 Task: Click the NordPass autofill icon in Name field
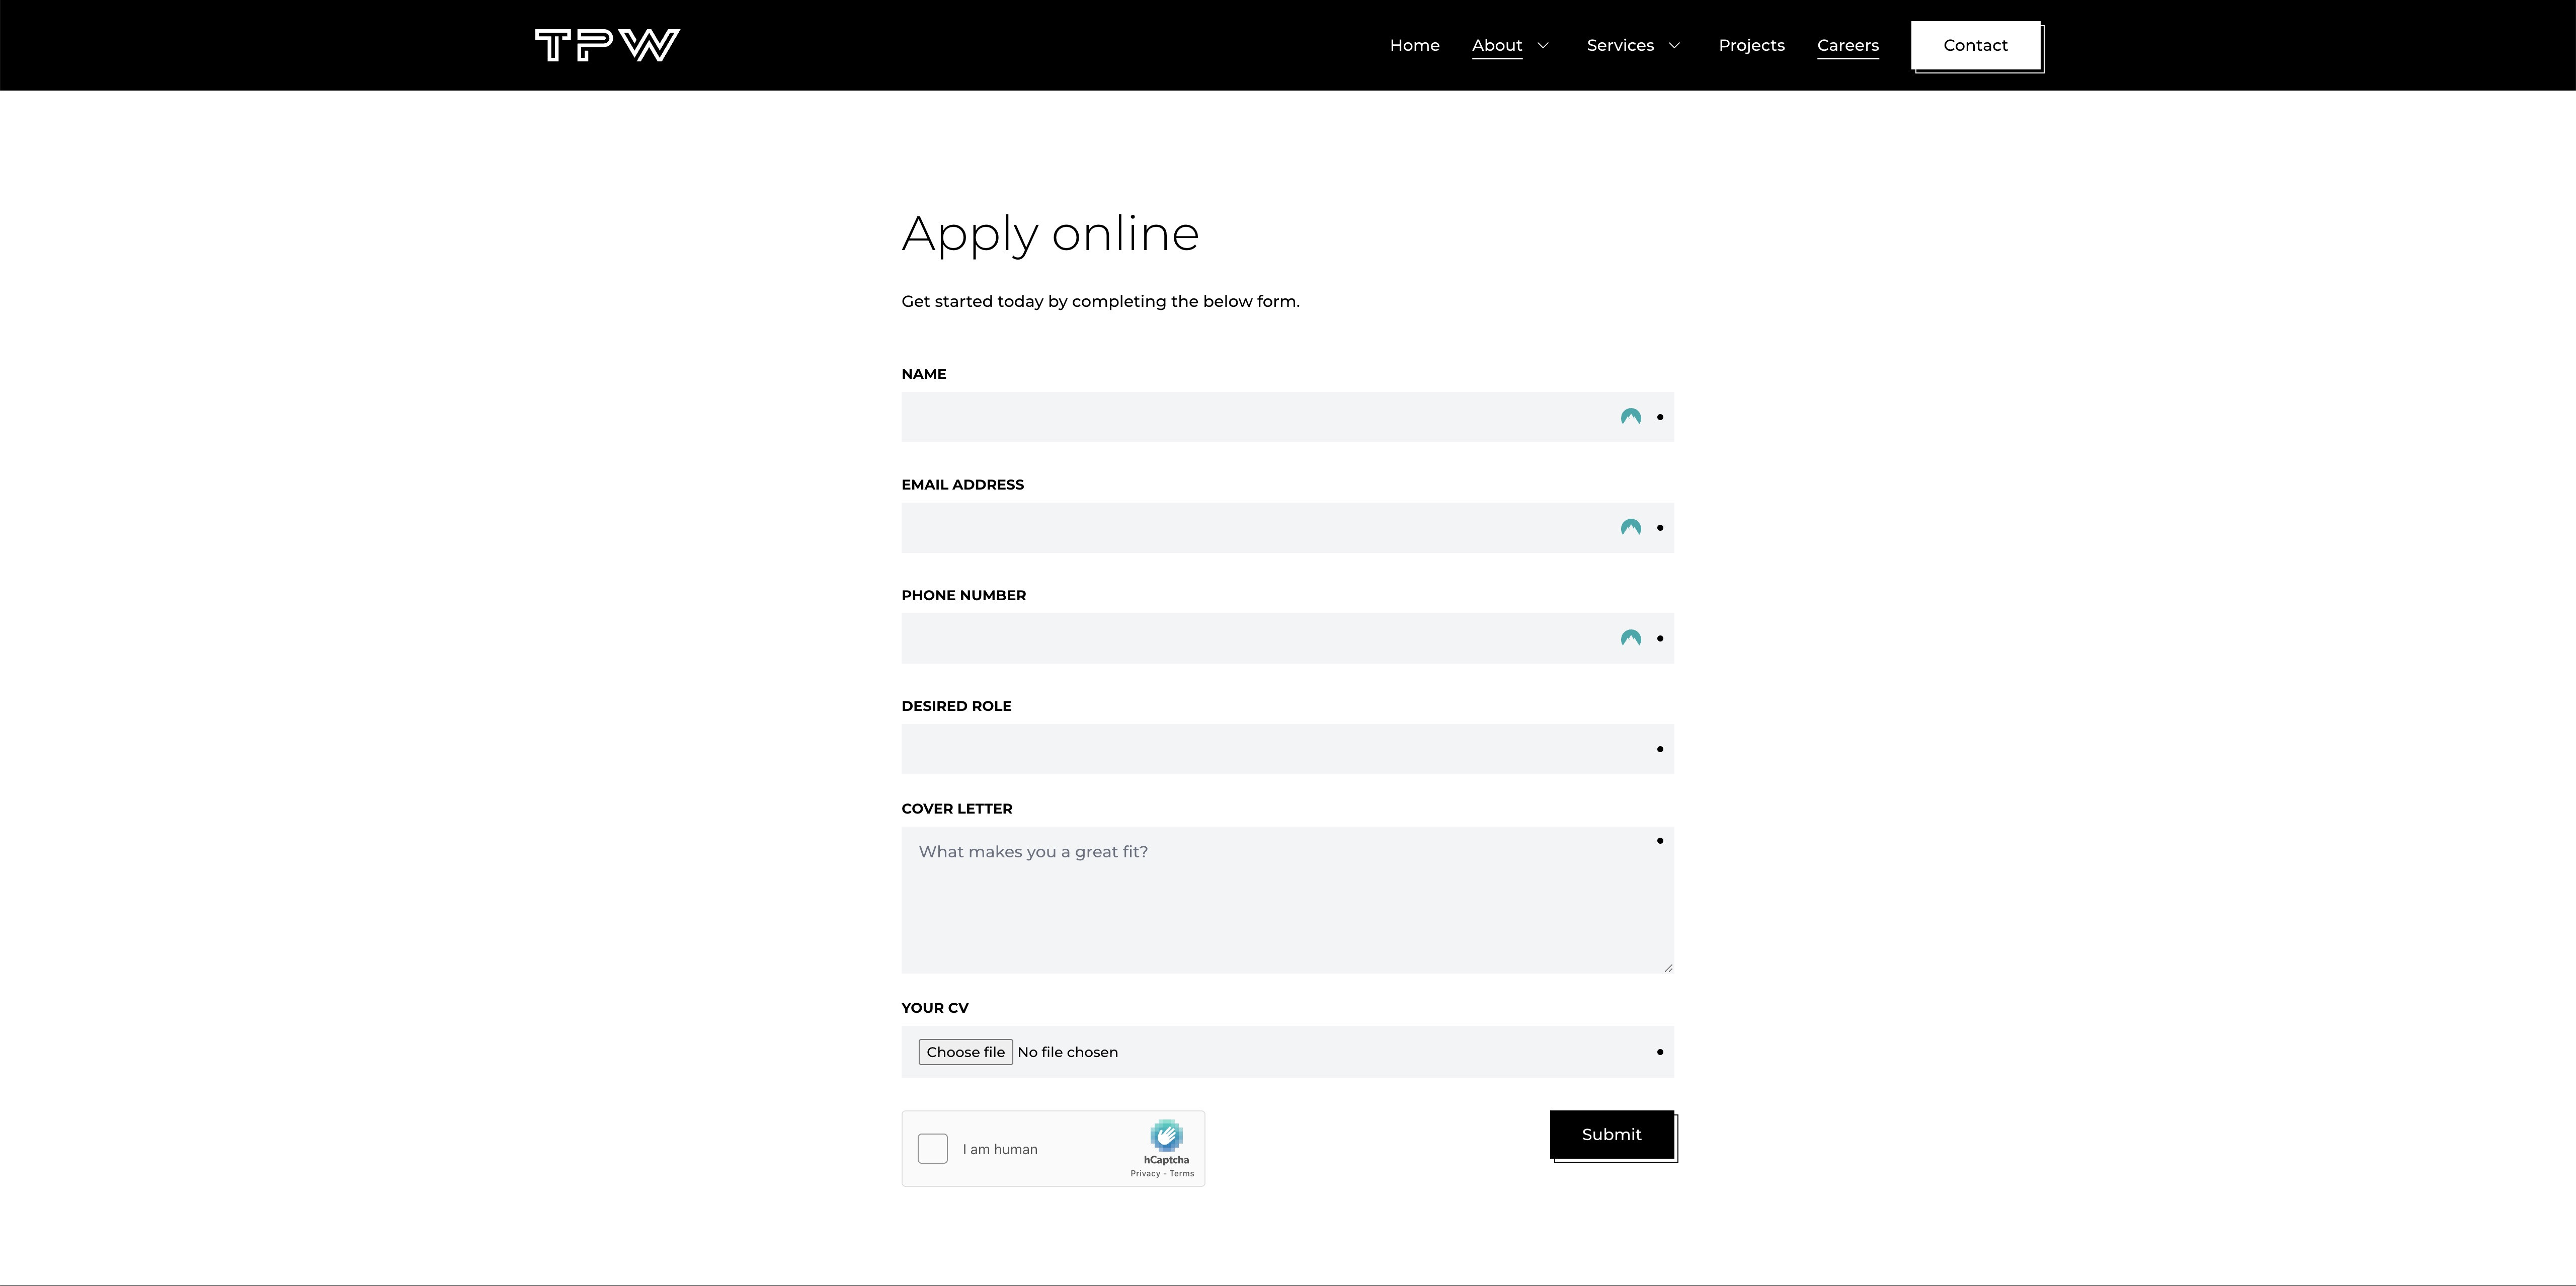click(1631, 417)
